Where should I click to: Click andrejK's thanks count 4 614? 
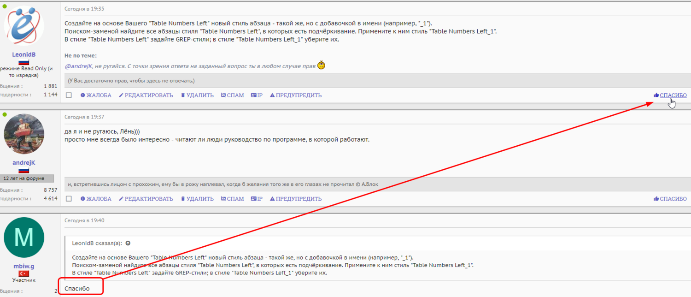click(50, 198)
